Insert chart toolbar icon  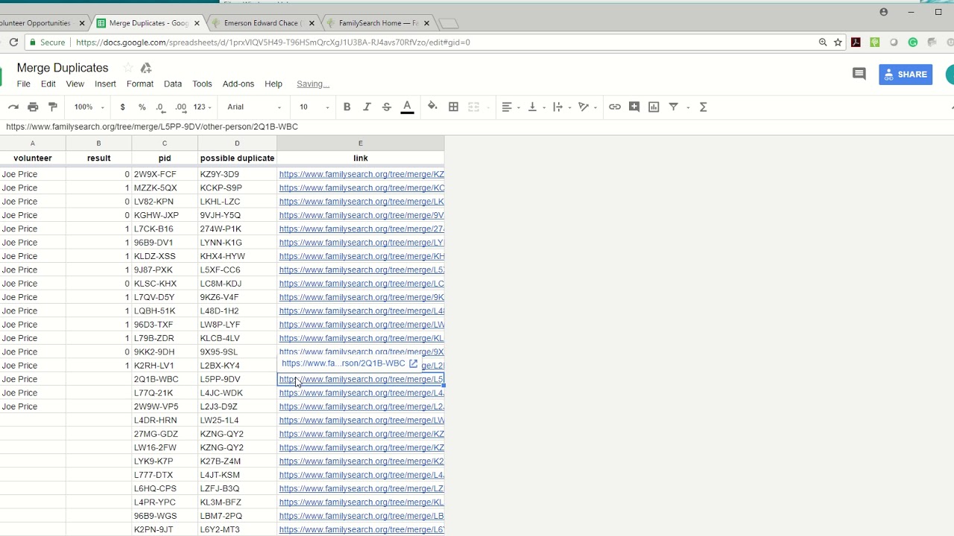654,107
